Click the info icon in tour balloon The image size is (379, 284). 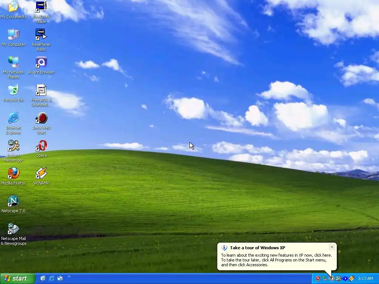[224, 248]
